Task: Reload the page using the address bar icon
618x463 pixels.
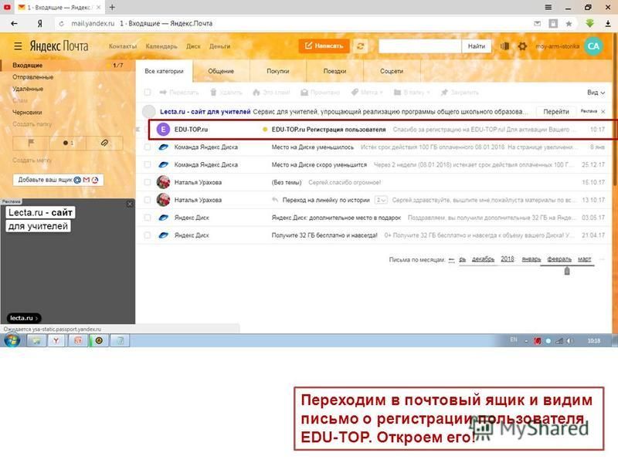Action: point(62,24)
